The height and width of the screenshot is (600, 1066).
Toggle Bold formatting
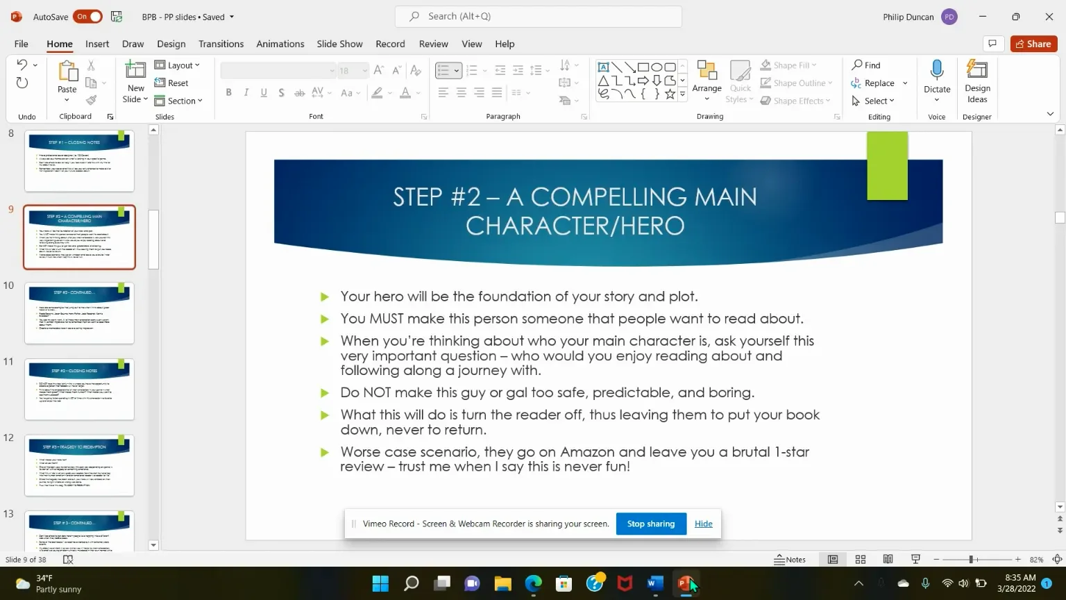228,92
